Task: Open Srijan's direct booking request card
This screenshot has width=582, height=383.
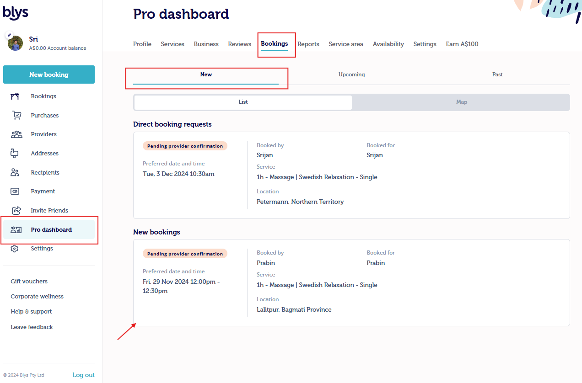Action: click(351, 176)
